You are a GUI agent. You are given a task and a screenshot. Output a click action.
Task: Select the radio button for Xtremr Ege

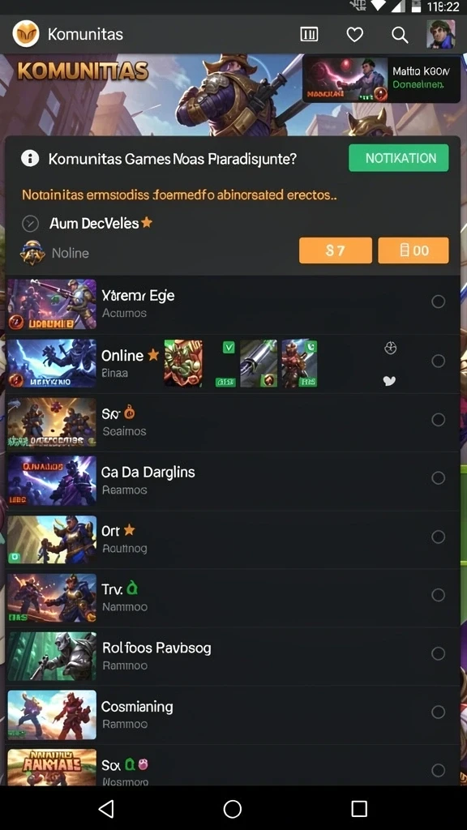click(439, 302)
